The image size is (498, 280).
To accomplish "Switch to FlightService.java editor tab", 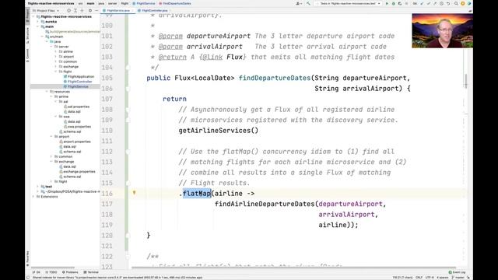I will coord(118,10).
